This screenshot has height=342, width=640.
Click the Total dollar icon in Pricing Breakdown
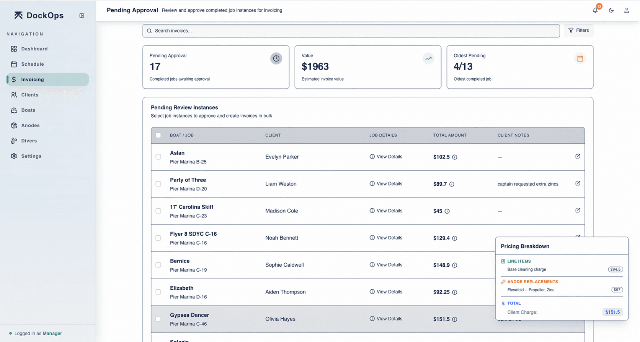pyautogui.click(x=503, y=303)
